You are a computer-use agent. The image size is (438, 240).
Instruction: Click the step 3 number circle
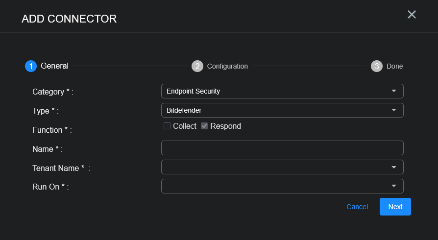(x=377, y=66)
